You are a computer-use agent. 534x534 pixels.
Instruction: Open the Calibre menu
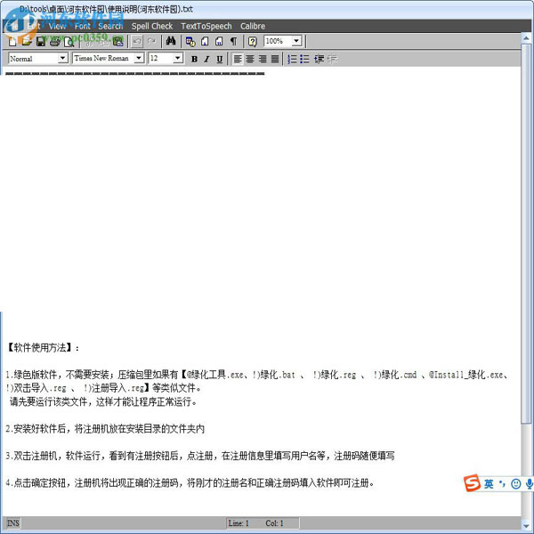[253, 26]
